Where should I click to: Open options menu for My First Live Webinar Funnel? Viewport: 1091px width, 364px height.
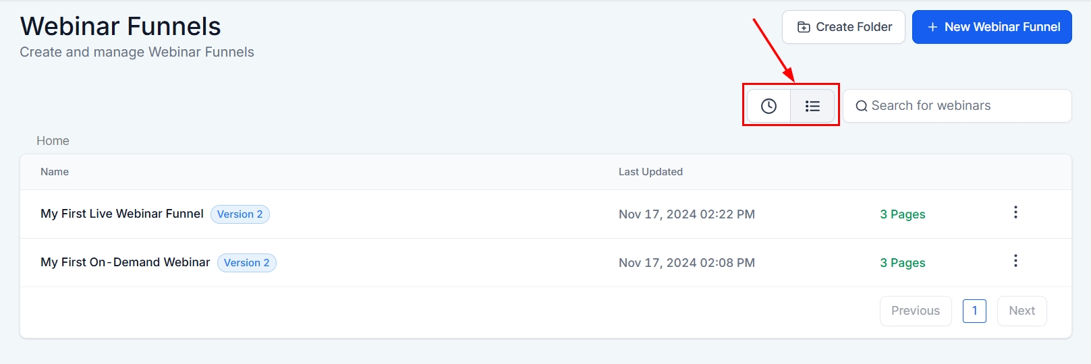(x=1015, y=213)
